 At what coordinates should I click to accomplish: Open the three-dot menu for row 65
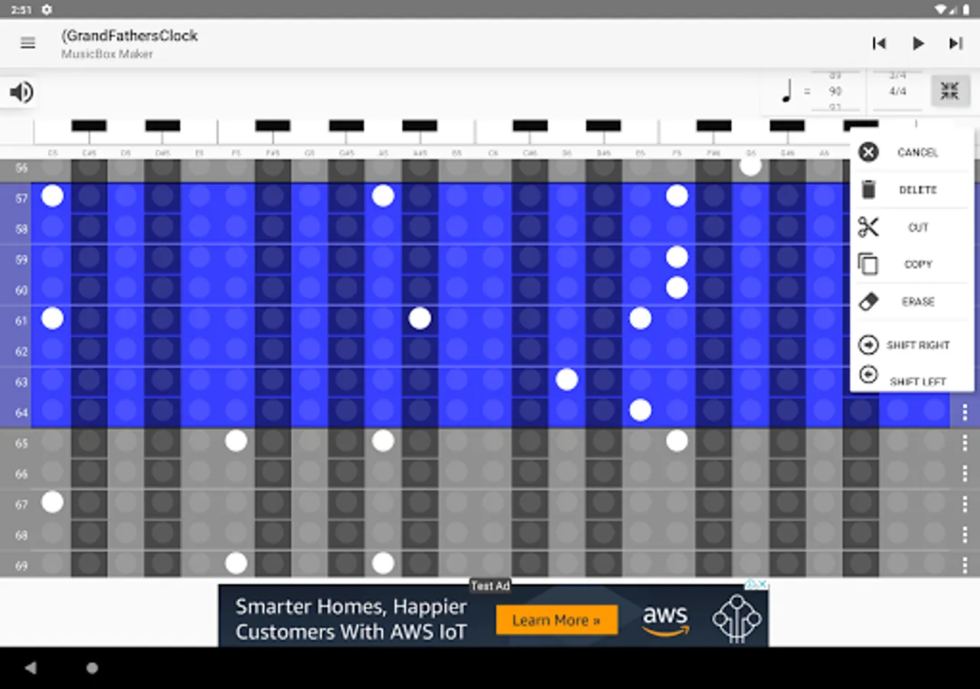click(965, 443)
